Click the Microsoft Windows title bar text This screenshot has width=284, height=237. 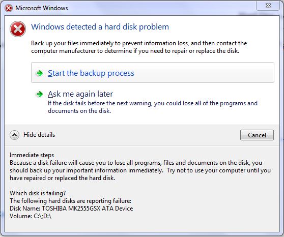tap(42, 8)
